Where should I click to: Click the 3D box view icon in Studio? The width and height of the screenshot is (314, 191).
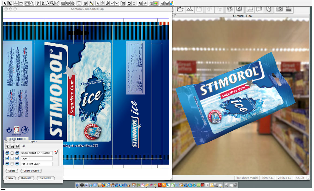pyautogui.click(x=269, y=9)
